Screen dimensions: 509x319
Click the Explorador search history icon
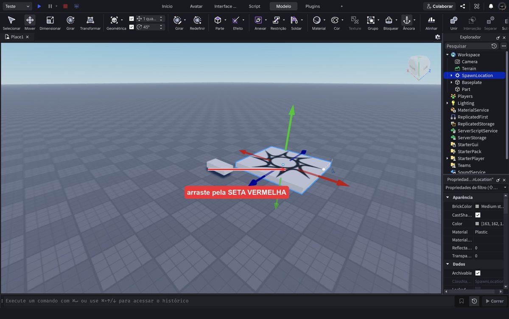coord(494,46)
